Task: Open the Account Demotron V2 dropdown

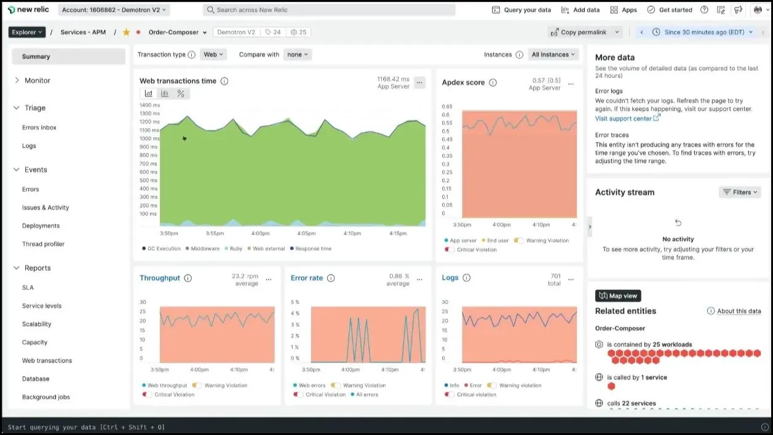Action: coord(114,10)
